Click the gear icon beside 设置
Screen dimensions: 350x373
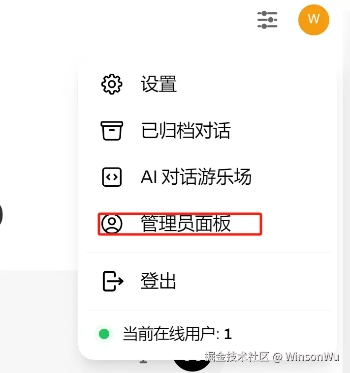click(x=112, y=84)
